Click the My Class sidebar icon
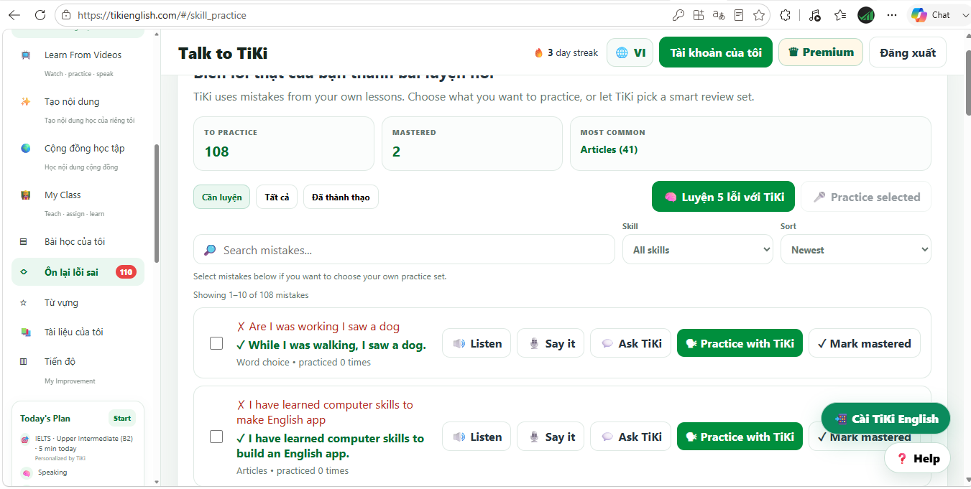This screenshot has height=489, width=971. (x=26, y=195)
